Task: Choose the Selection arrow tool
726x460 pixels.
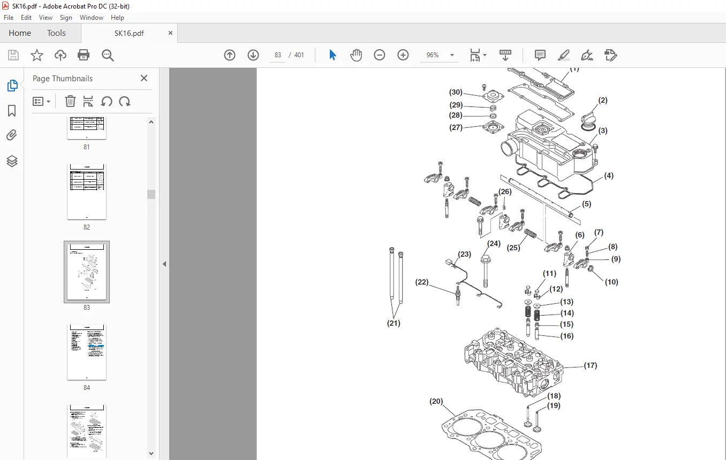Action: 332,55
